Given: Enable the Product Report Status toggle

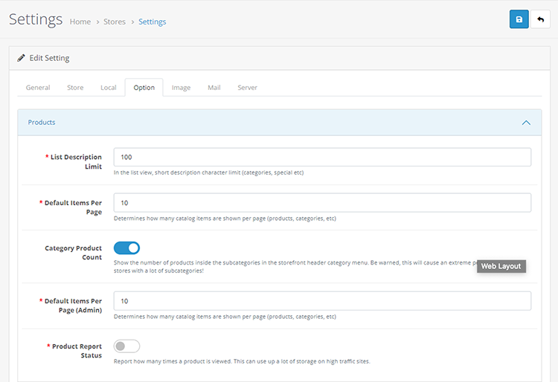Looking at the screenshot, I should pyautogui.click(x=126, y=346).
